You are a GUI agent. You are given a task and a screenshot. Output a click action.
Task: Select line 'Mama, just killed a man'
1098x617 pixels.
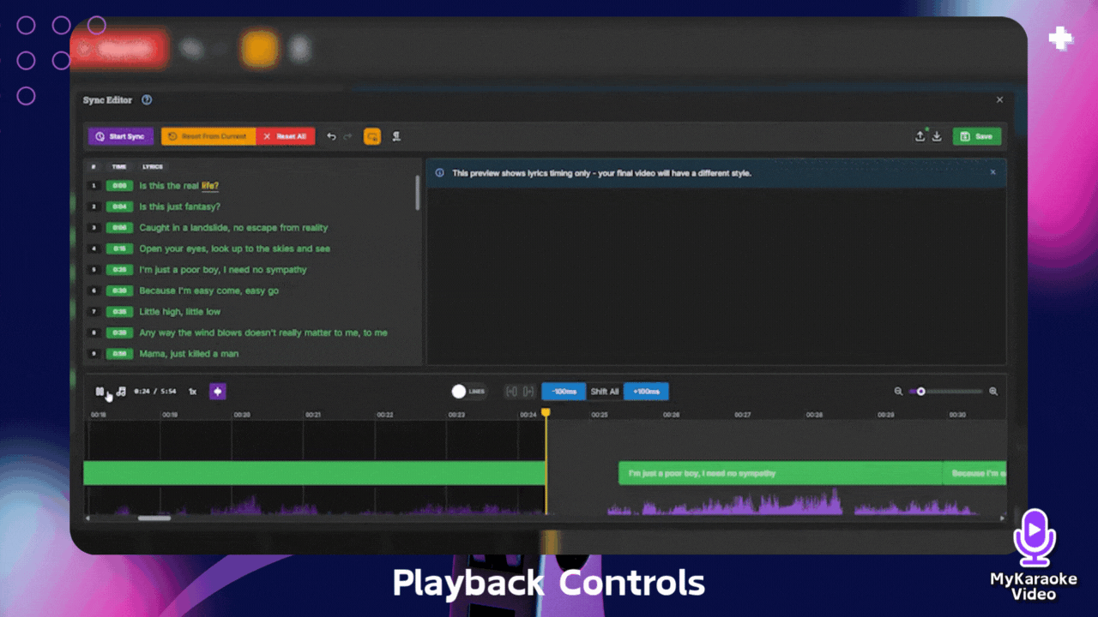pyautogui.click(x=189, y=354)
